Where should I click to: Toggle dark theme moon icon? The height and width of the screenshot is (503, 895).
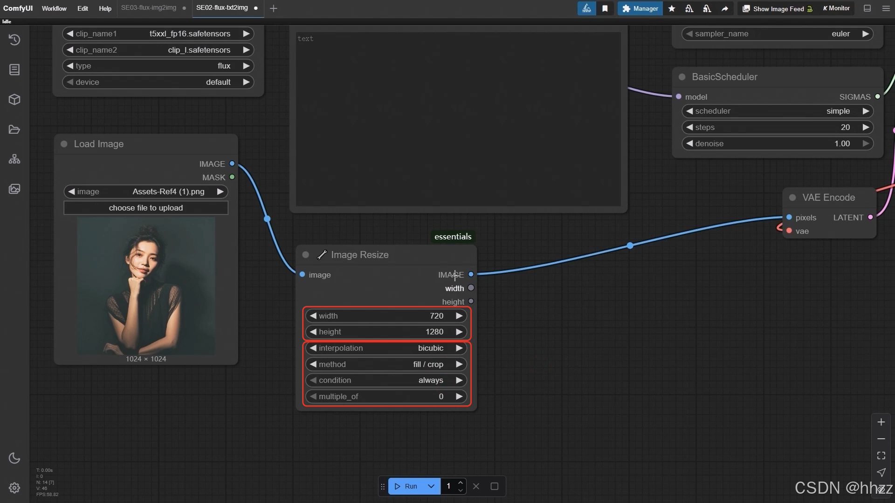point(14,458)
